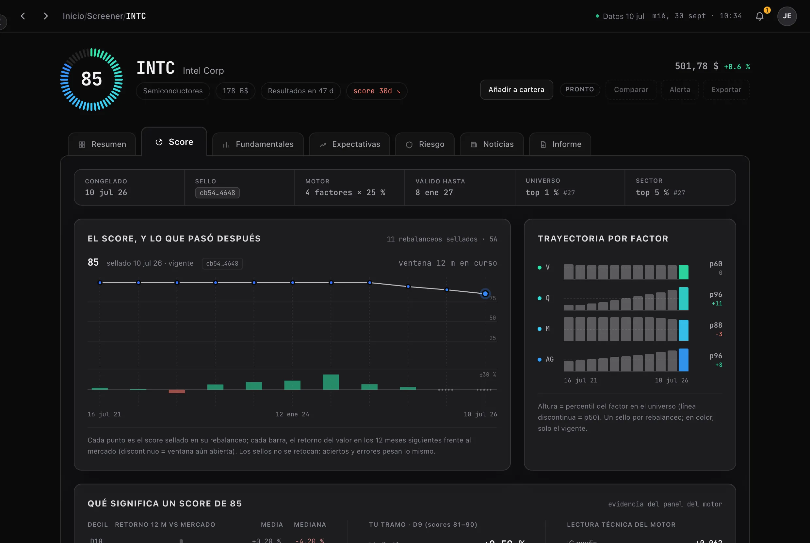Image resolution: width=810 pixels, height=543 pixels.
Task: Click '11 rebalanceos sellados · 5A' label
Action: [442, 239]
